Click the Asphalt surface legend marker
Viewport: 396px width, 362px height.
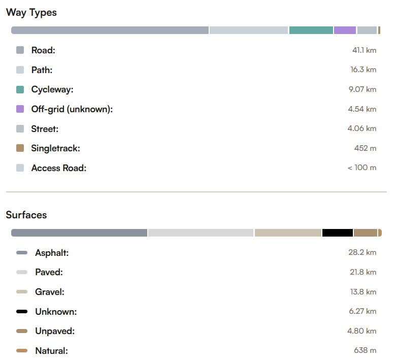click(22, 253)
